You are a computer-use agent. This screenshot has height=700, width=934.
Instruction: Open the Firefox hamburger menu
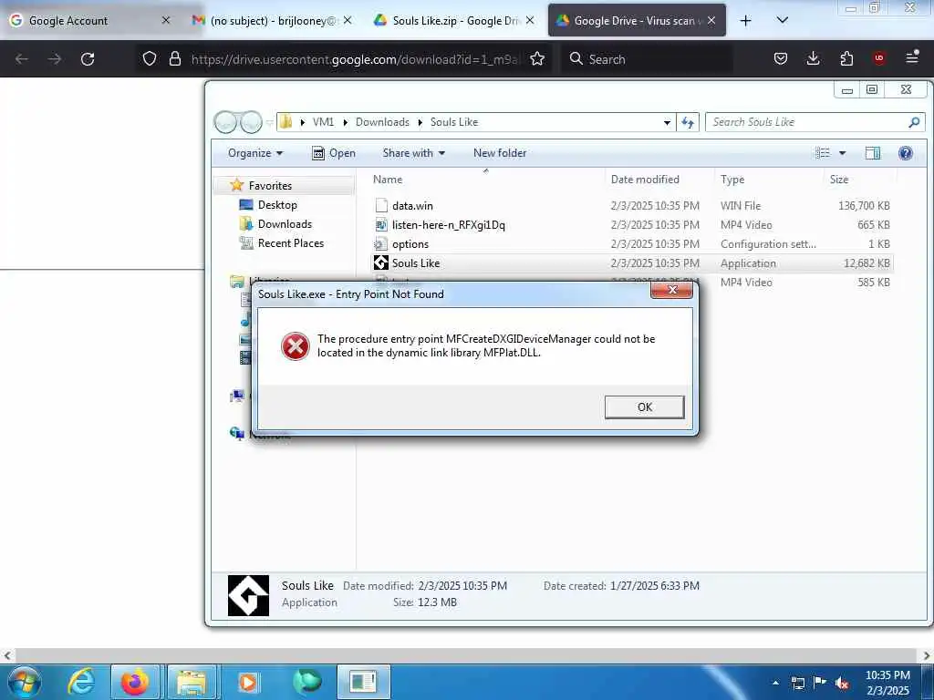tap(912, 58)
